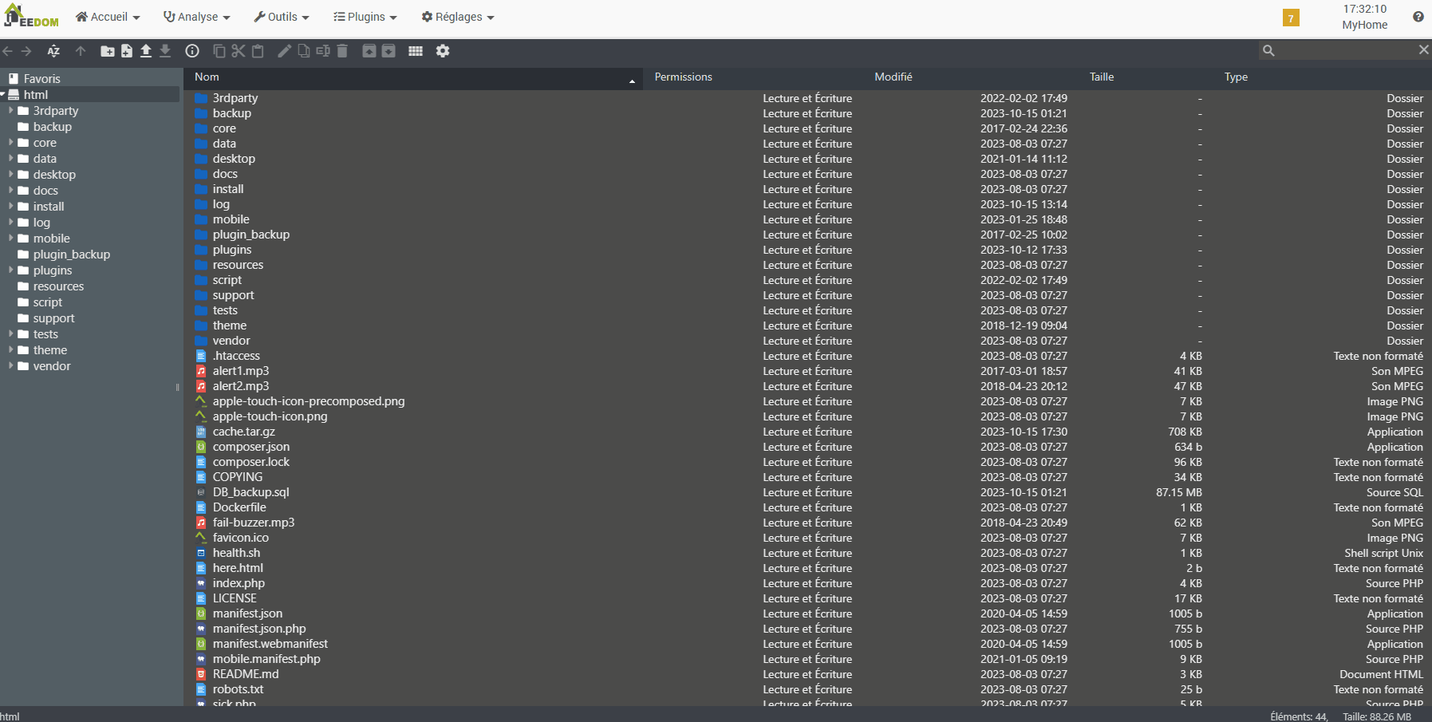This screenshot has width=1432, height=722.
Task: Collapse the html root node
Action: 3,95
